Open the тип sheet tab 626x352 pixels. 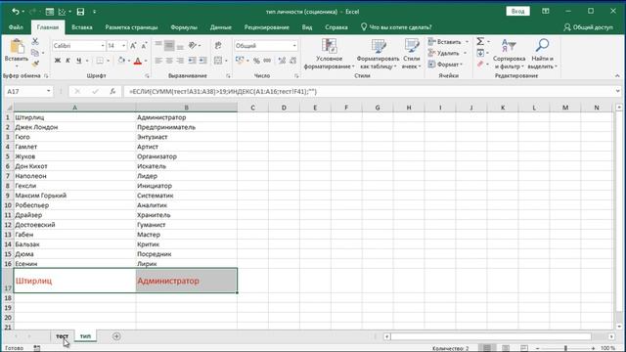pos(85,336)
